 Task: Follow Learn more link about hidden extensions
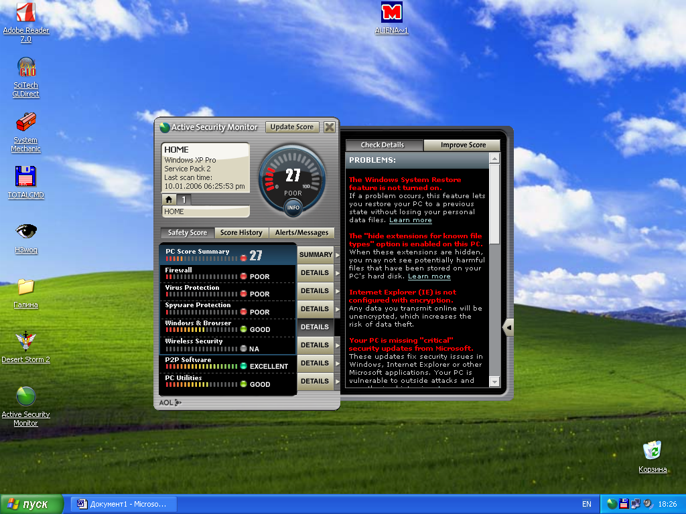coord(429,276)
